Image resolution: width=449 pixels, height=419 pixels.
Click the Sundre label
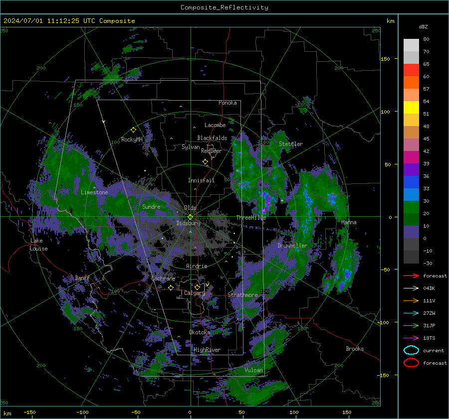coord(151,206)
